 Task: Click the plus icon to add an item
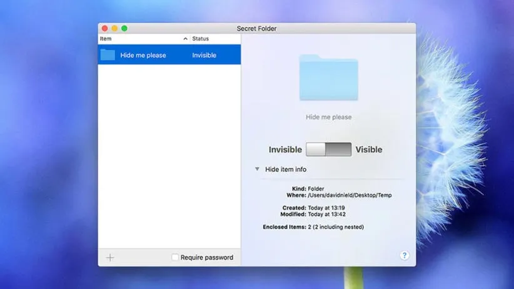point(110,257)
